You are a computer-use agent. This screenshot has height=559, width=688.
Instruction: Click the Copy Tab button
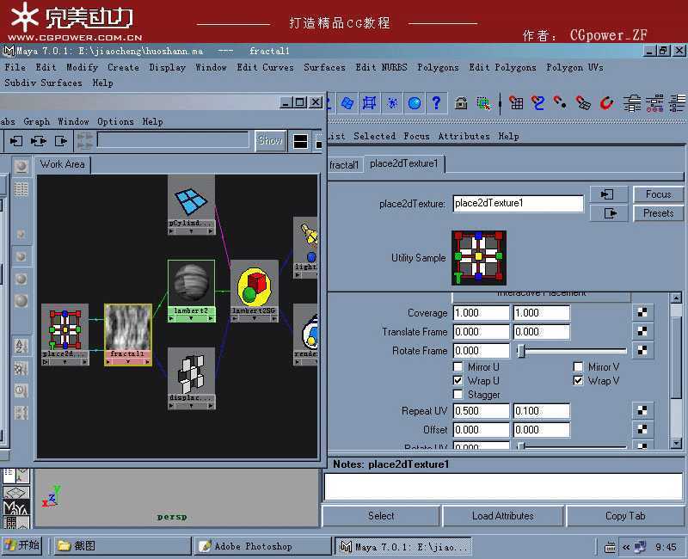(x=625, y=516)
